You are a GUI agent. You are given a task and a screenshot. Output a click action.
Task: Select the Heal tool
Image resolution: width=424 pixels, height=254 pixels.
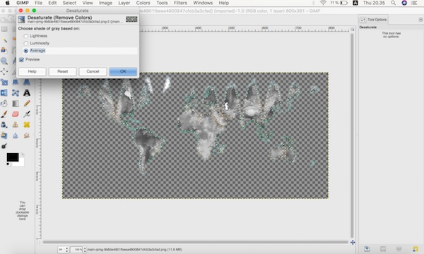tap(27, 125)
